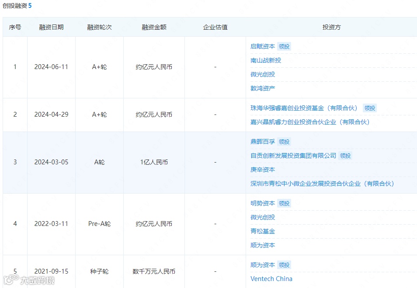This screenshot has width=417, height=288.
Task: Open 顺为资本 in the 种子轮 row
Action: click(263, 265)
